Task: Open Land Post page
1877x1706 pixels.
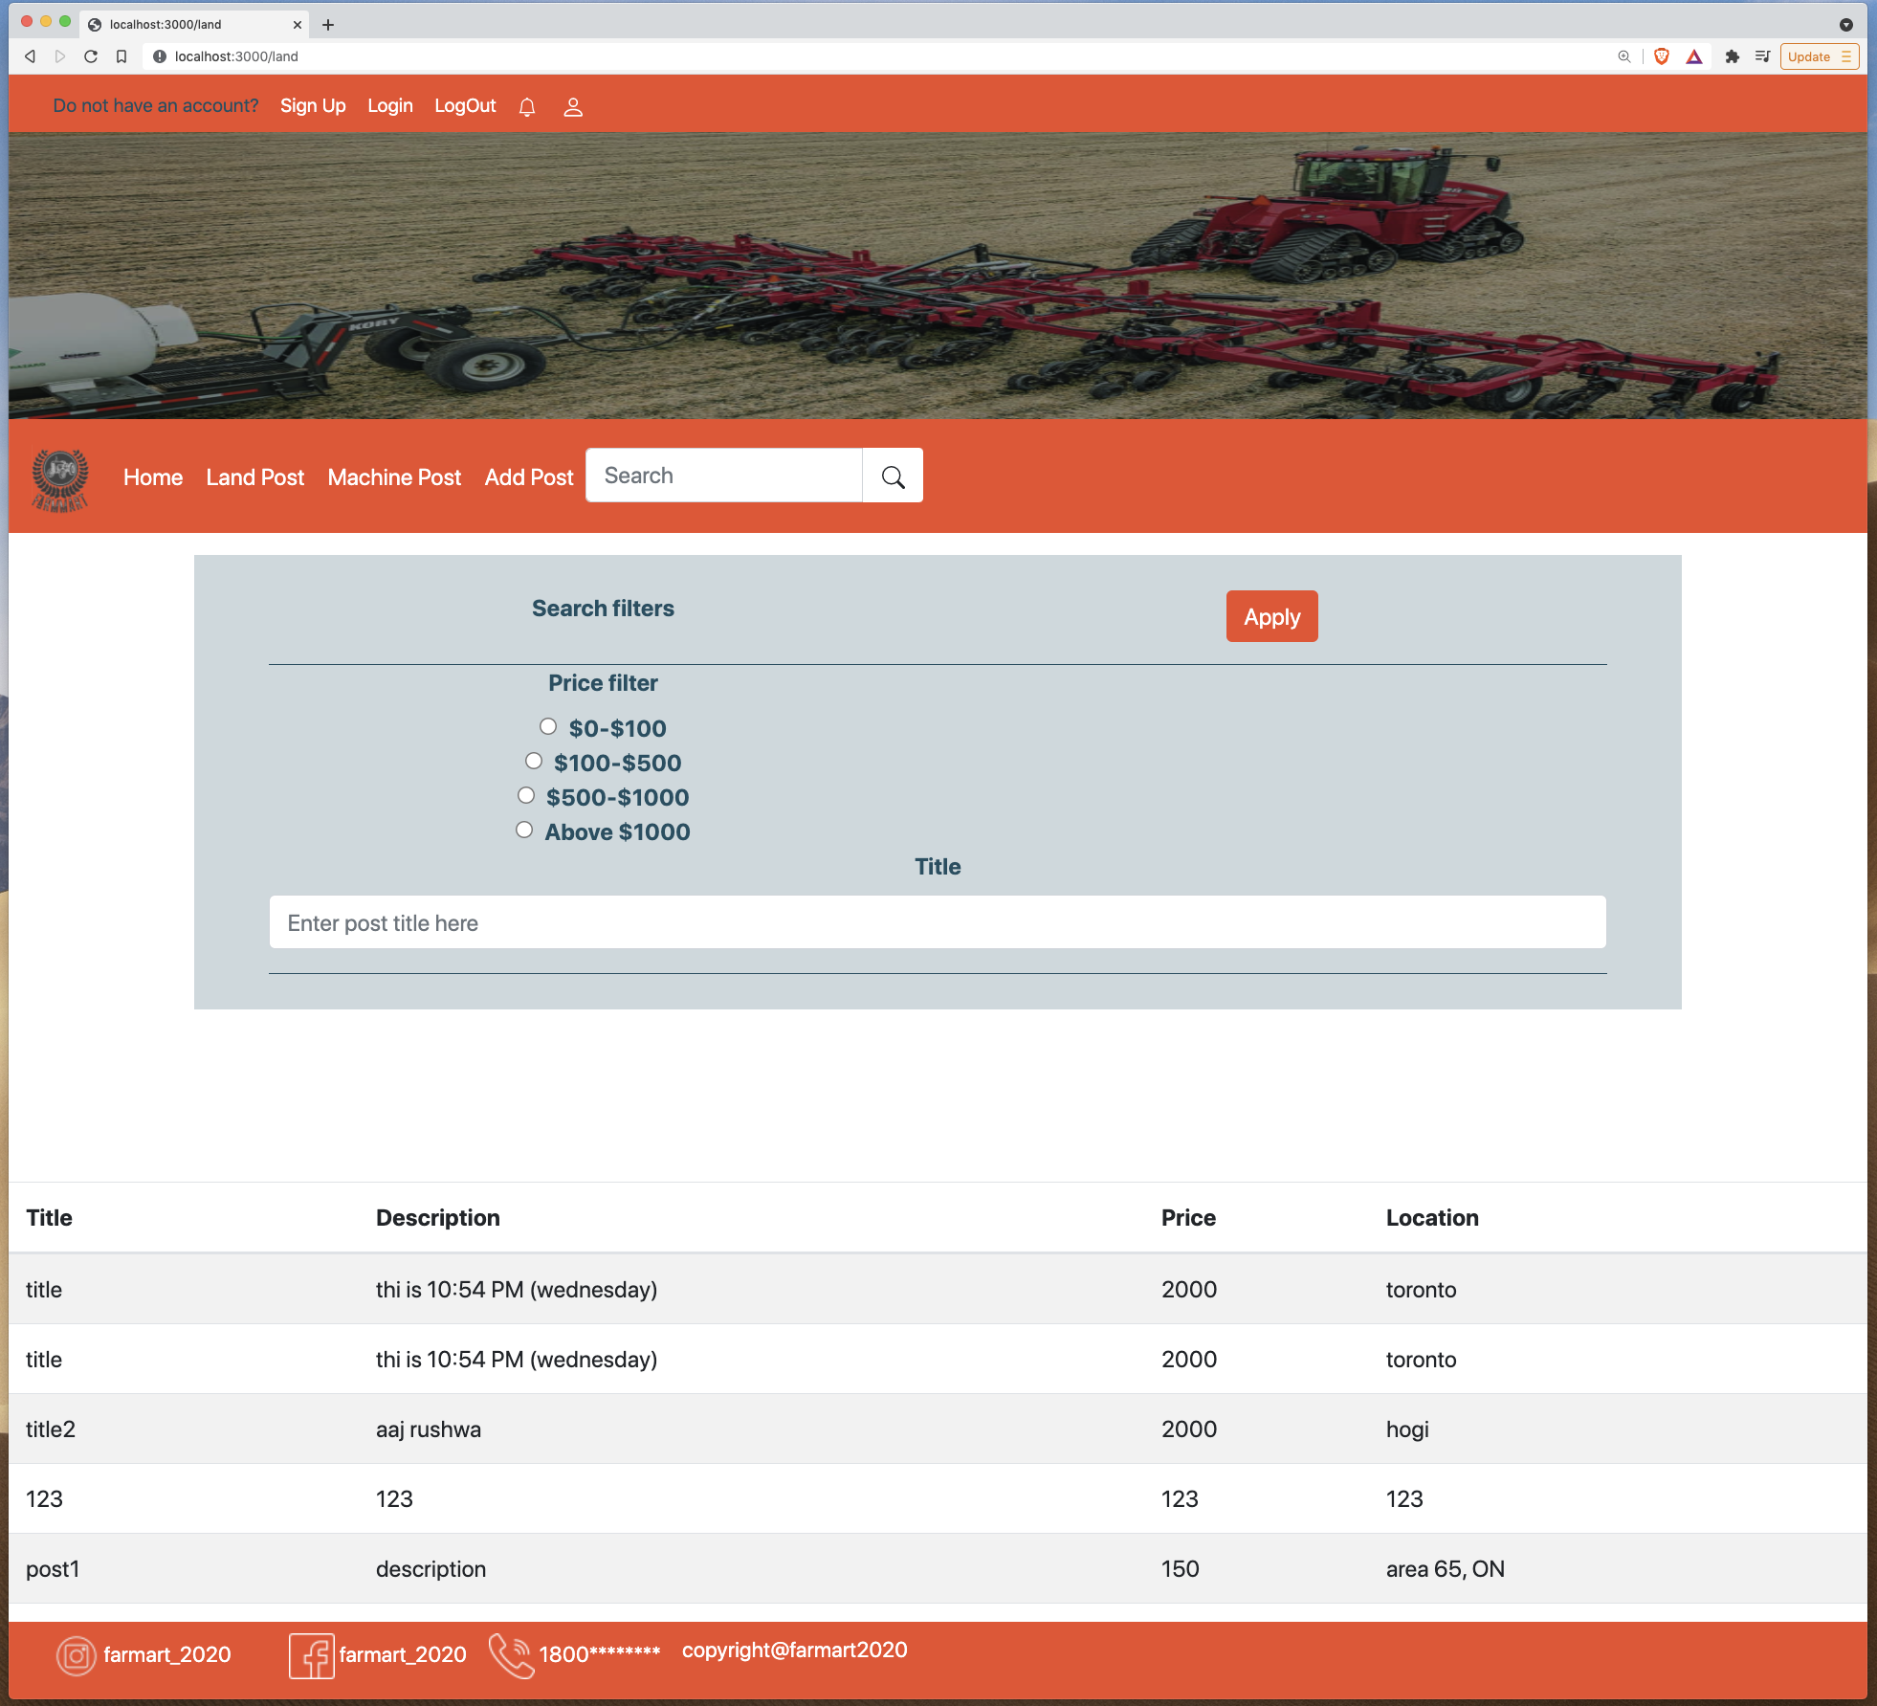Action: [255, 477]
